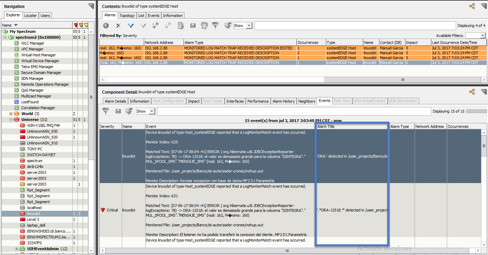The height and width of the screenshot is (255, 488).
Task: Open the filter funnel in Component Detail Events
Action: coord(106,111)
